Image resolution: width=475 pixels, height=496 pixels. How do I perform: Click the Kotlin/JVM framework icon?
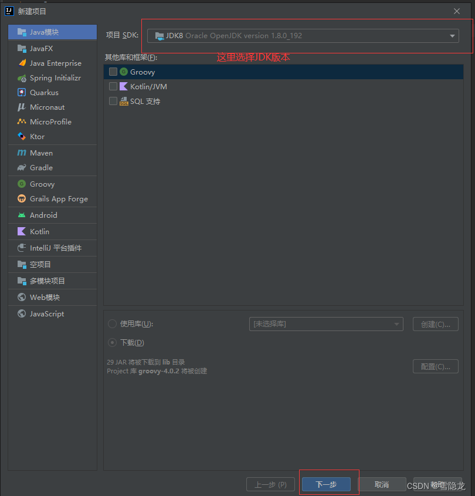pyautogui.click(x=124, y=86)
